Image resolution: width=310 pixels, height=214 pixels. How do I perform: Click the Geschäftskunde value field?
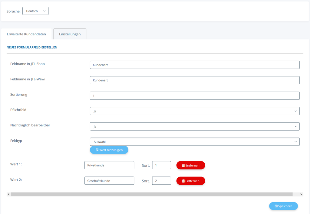pyautogui.click(x=109, y=181)
